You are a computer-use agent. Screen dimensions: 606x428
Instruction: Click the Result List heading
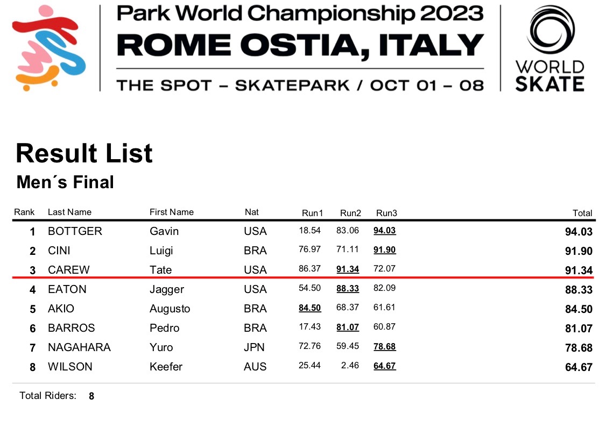coord(84,154)
